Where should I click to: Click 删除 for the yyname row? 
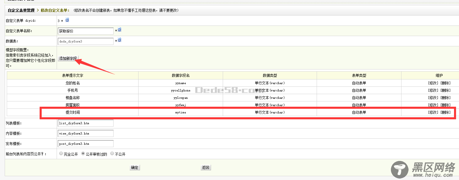click(446, 83)
